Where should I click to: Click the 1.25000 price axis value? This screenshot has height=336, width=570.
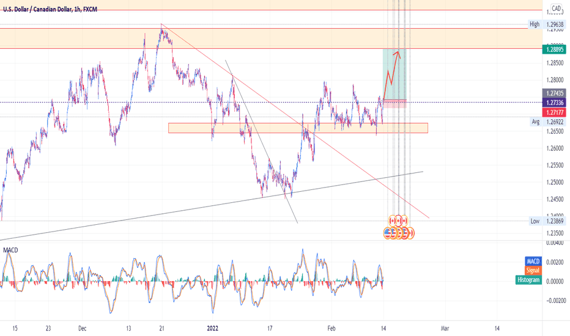coord(555,182)
